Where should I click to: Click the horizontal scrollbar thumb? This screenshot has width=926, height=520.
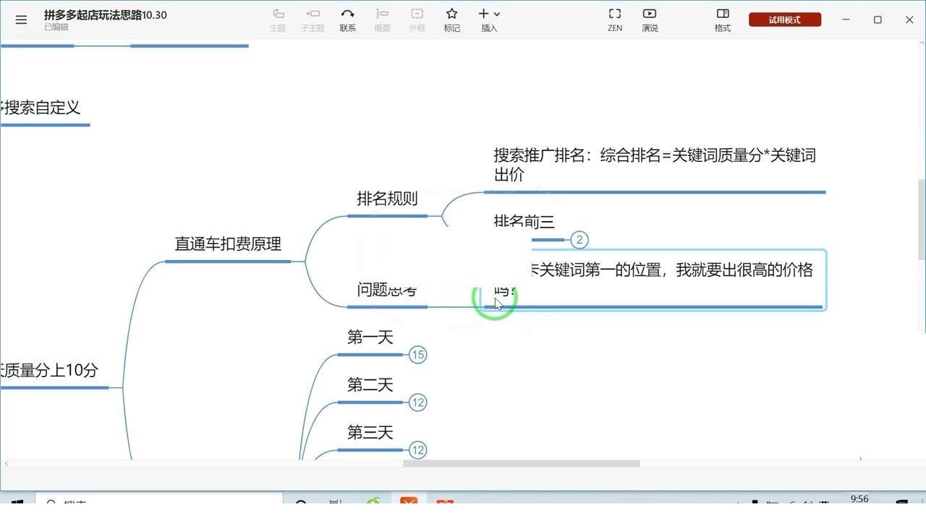(x=521, y=464)
